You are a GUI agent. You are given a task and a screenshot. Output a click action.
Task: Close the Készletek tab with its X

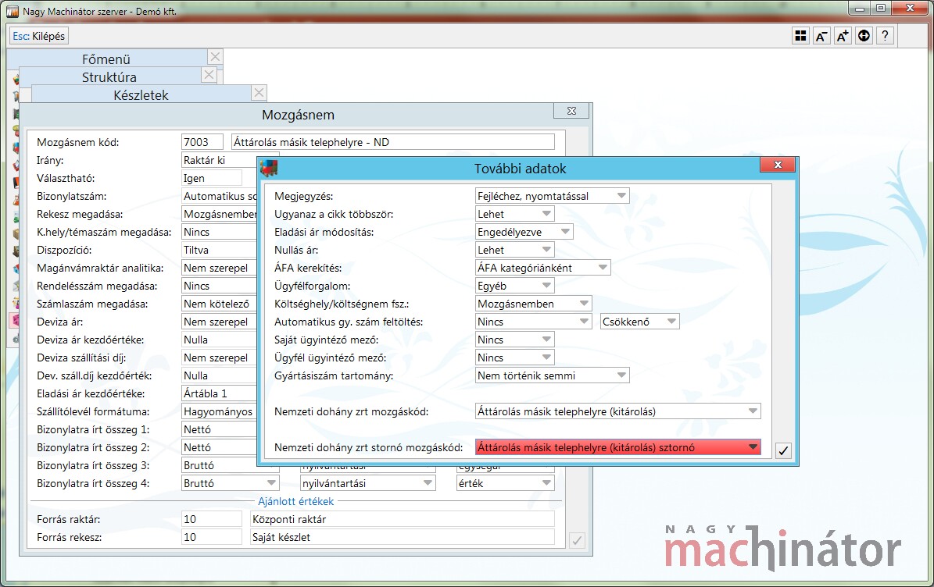click(x=259, y=93)
